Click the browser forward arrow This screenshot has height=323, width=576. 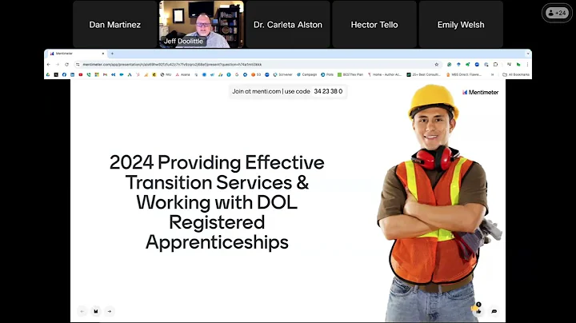[58, 64]
